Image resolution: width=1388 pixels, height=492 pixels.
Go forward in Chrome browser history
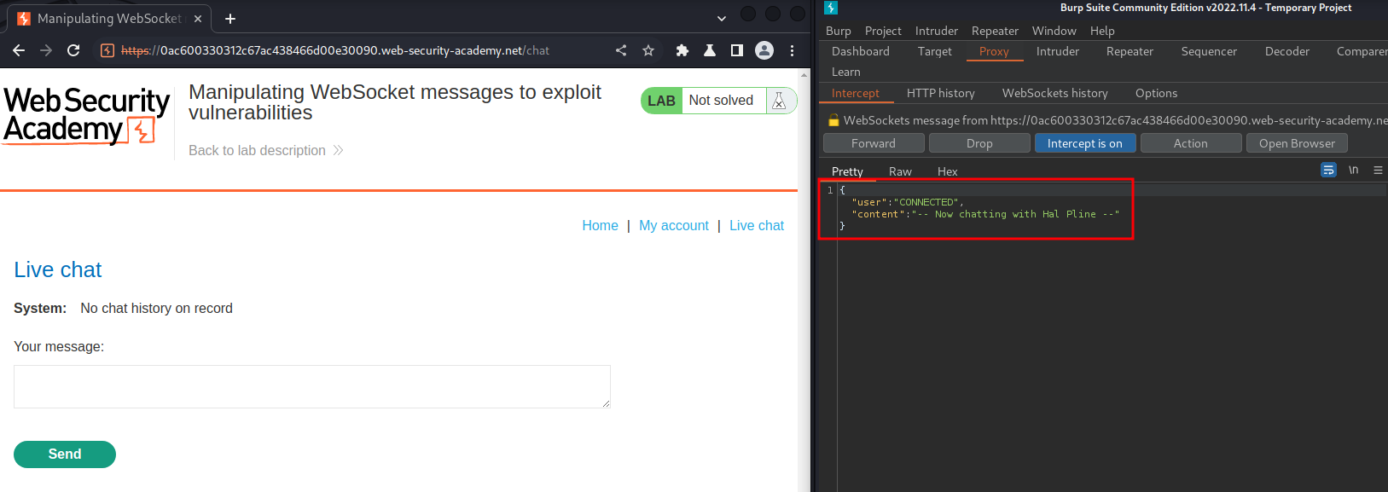pos(46,50)
